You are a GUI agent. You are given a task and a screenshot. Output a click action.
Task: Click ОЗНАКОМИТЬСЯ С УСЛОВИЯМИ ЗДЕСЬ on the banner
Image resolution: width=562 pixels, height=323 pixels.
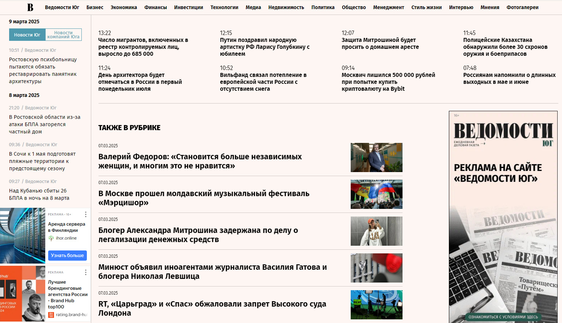click(x=503, y=317)
